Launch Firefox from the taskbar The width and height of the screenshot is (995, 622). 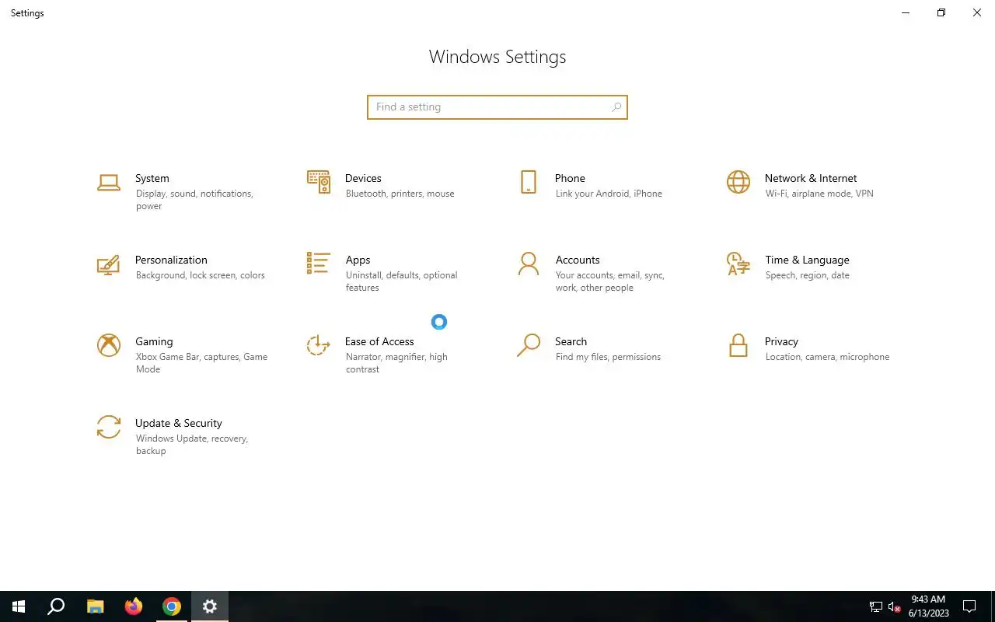134,606
